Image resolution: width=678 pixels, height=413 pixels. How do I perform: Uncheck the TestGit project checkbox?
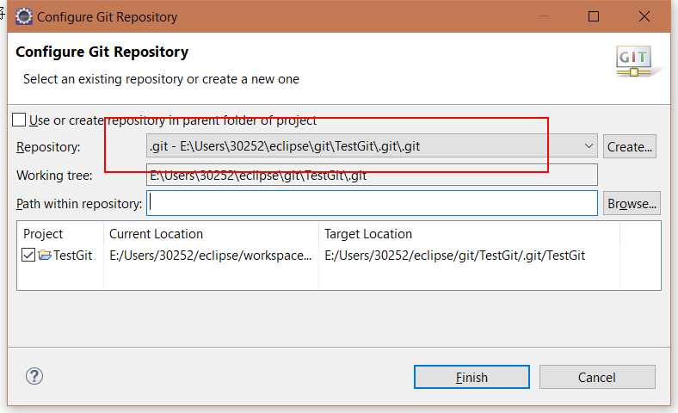click(x=29, y=256)
